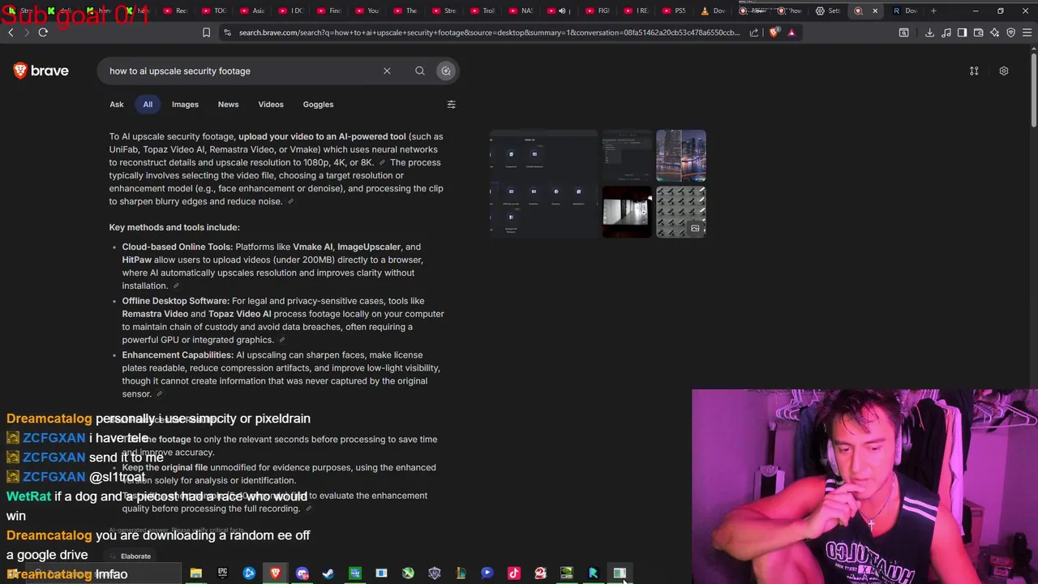
Task: Open League of Legends taskbar icon
Action: point(461,573)
